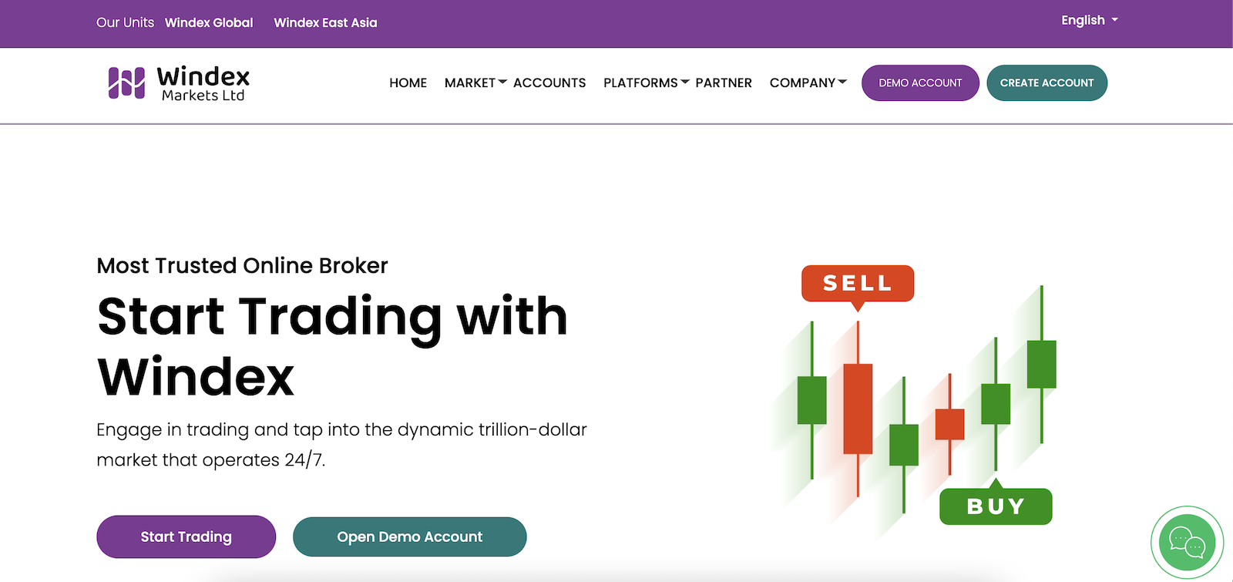Expand the MARKET menu dropdown

[x=475, y=82]
